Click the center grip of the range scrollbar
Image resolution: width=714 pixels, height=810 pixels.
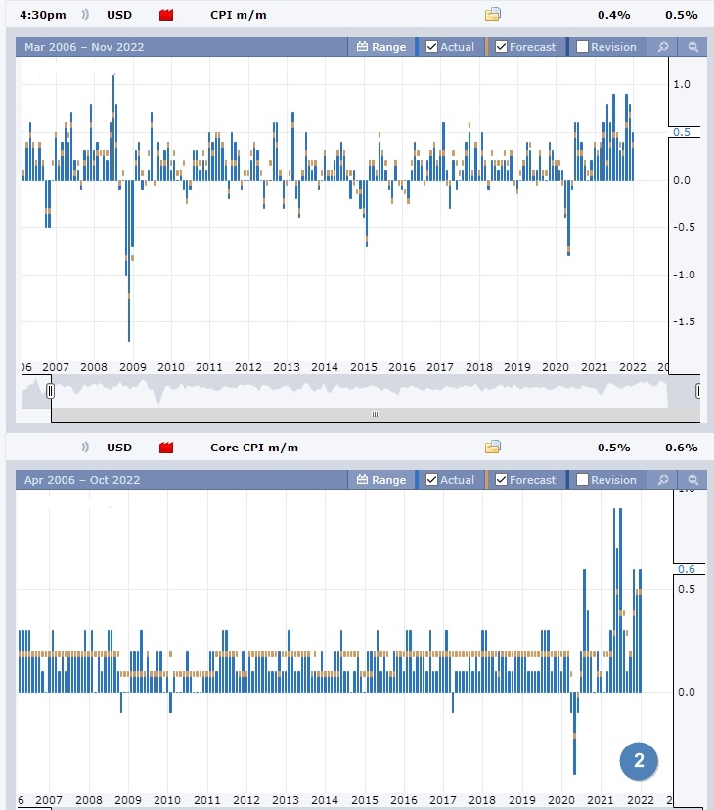(374, 414)
